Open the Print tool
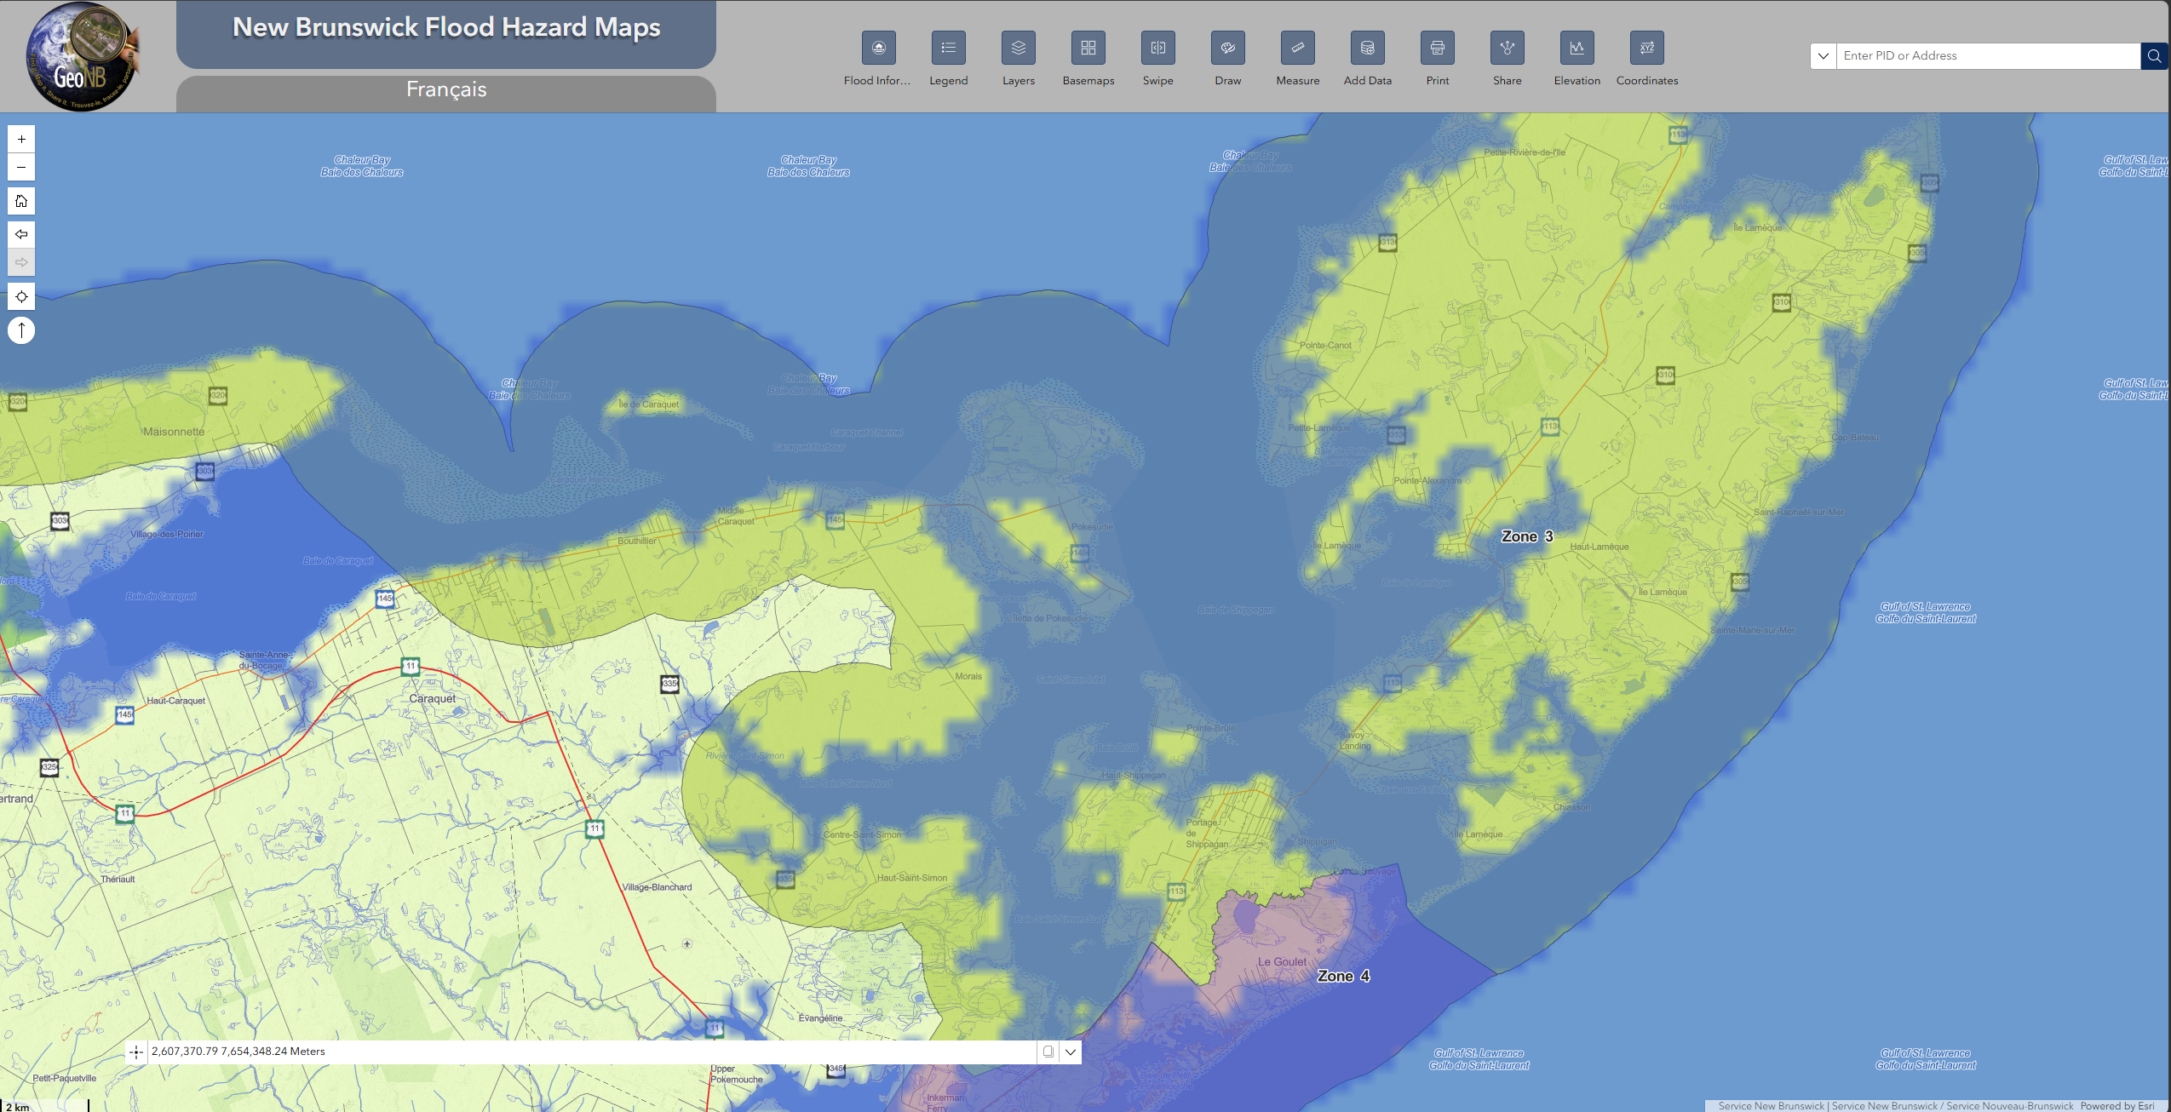 [x=1437, y=48]
